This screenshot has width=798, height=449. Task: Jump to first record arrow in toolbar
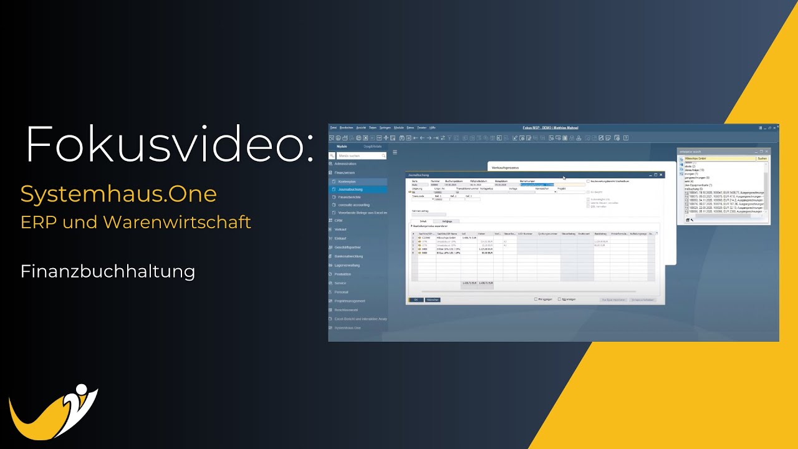(415, 138)
